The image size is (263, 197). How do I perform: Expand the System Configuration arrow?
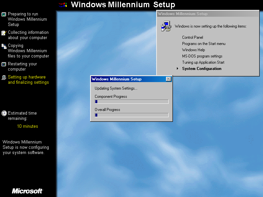tap(177, 69)
